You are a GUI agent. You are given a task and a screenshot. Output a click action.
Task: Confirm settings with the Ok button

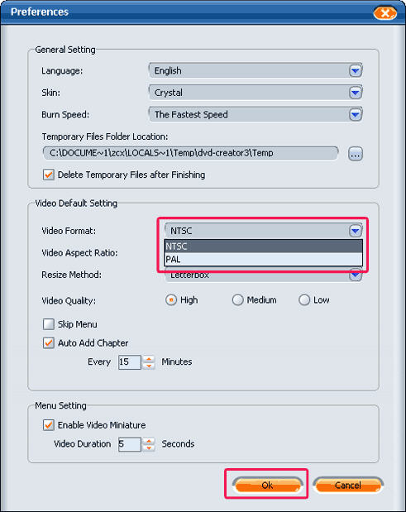267,486
